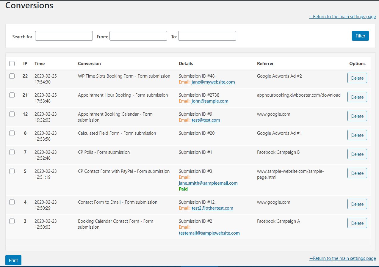Click the Details column header
379x267 pixels.
click(186, 64)
